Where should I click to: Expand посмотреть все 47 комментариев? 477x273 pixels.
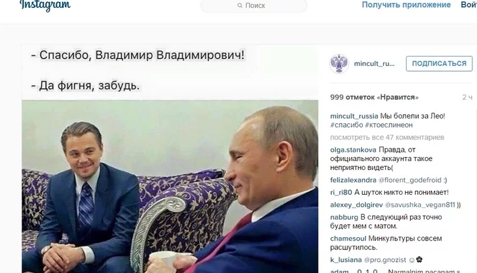coord(387,137)
